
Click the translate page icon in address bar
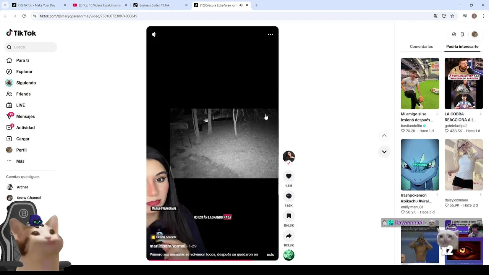point(436,16)
